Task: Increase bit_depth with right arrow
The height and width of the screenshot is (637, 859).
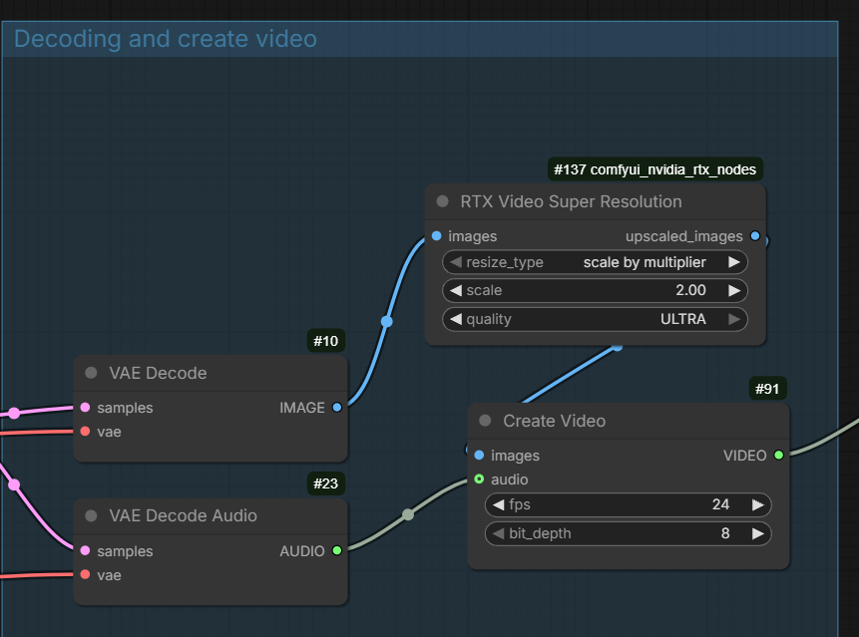Action: click(x=757, y=533)
